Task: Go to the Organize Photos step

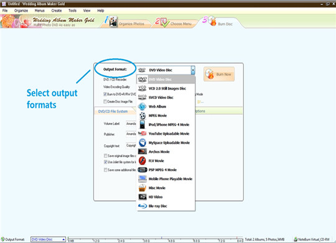Action: pyautogui.click(x=125, y=23)
